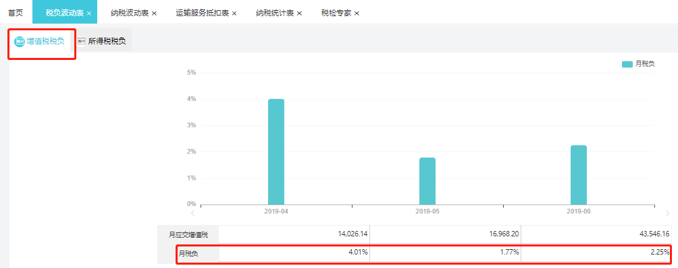Image resolution: width=678 pixels, height=268 pixels.
Task: Open the 纳税波动表 tab
Action: point(130,13)
